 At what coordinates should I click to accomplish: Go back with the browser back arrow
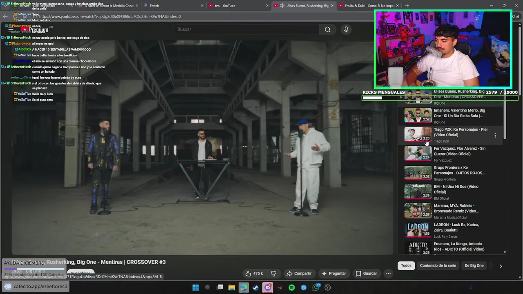(5, 16)
